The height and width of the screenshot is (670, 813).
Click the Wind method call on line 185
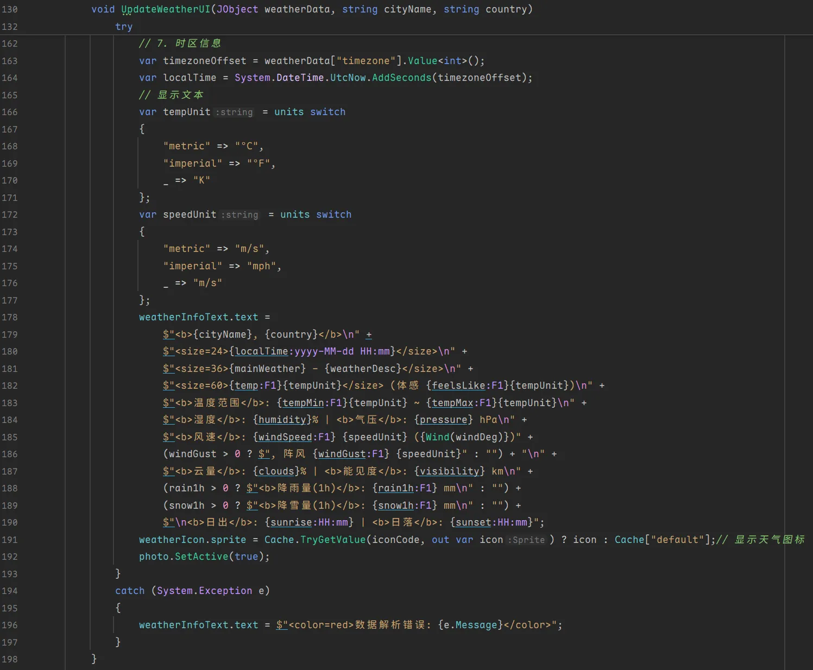click(437, 437)
